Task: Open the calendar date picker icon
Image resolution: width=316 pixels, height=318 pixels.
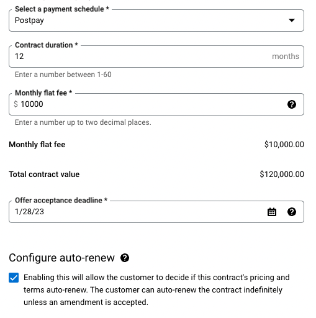Action: coord(272,212)
